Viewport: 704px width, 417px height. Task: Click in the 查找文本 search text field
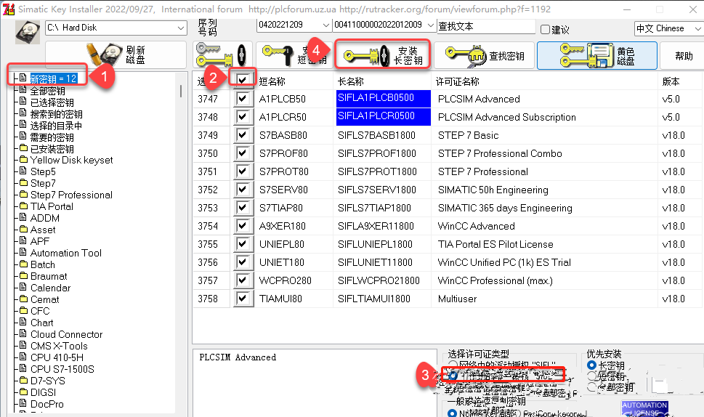point(486,26)
